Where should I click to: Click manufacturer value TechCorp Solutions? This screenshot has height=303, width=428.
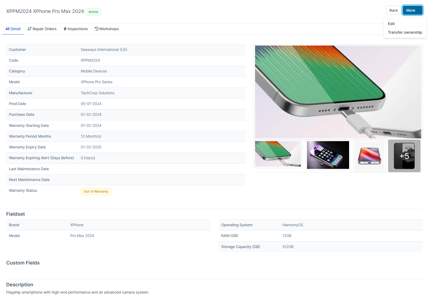tap(98, 93)
